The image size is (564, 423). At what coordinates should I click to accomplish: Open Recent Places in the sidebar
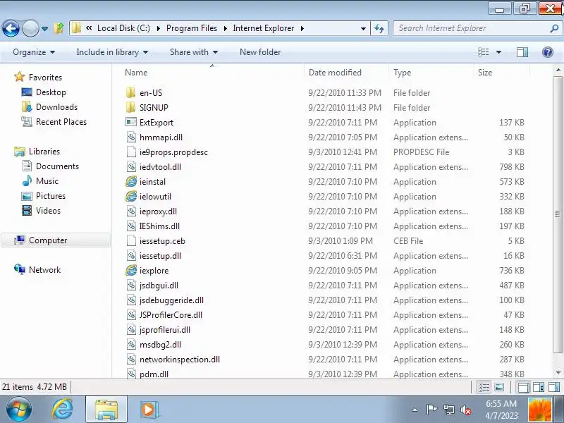pos(54,121)
